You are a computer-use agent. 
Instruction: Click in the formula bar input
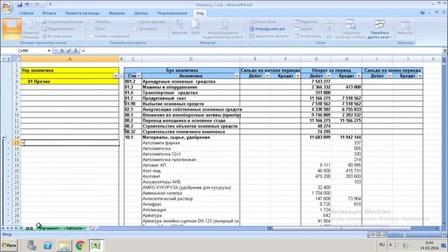click(x=261, y=50)
